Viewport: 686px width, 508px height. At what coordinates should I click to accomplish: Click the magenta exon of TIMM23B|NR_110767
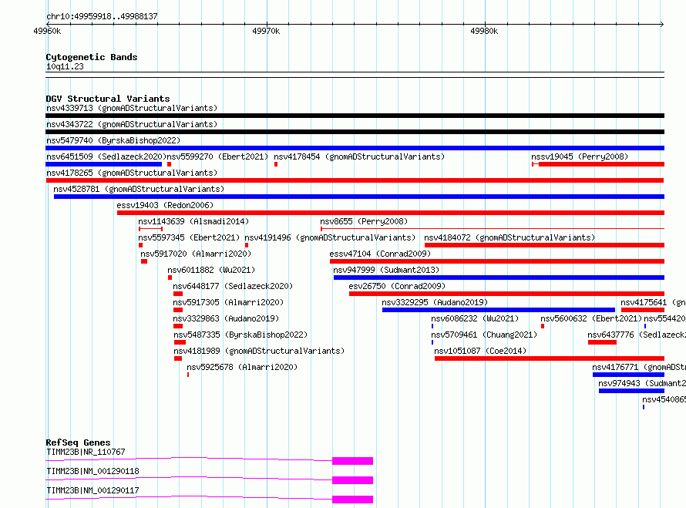coord(352,461)
